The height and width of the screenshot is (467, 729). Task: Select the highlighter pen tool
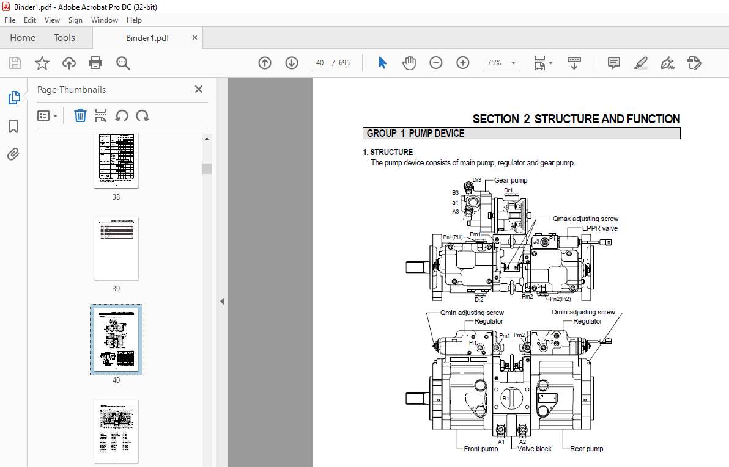tap(641, 63)
